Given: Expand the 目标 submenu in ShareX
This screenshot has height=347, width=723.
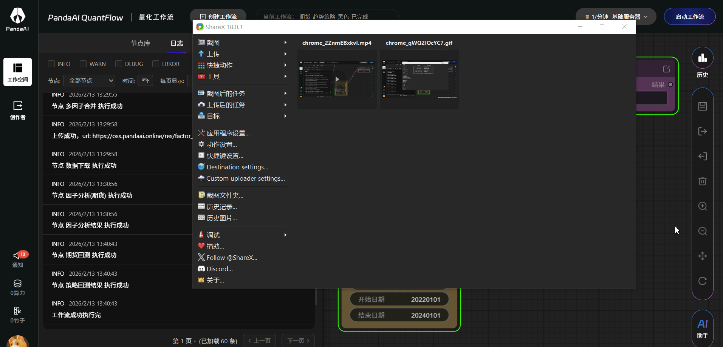Looking at the screenshot, I should point(242,116).
